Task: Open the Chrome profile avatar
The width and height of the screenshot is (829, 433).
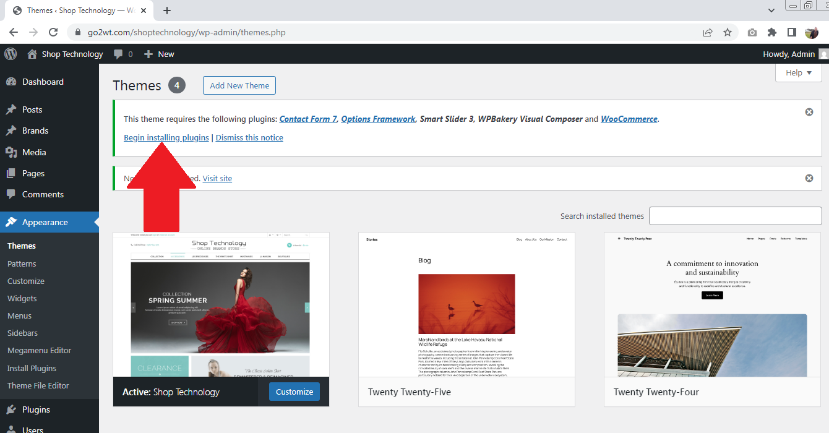Action: [x=812, y=32]
